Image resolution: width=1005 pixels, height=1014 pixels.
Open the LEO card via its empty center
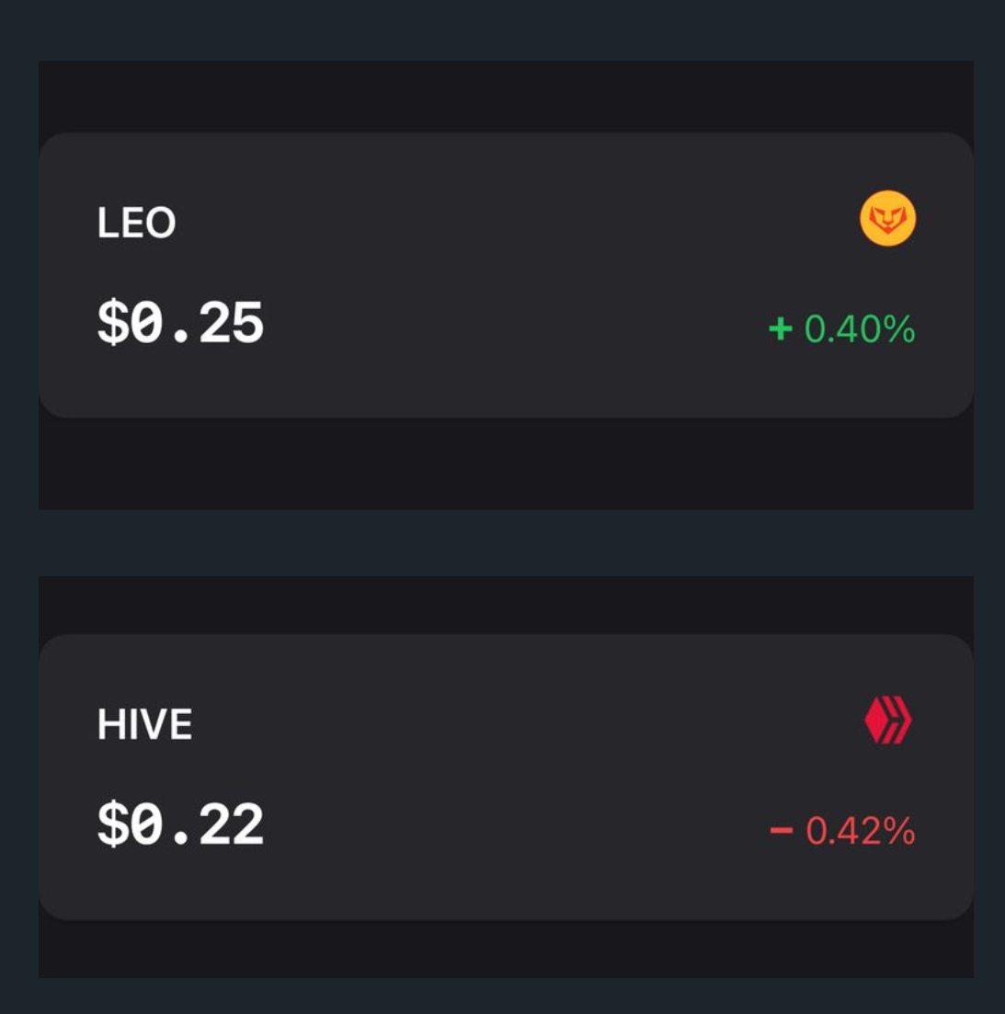pyautogui.click(x=506, y=276)
